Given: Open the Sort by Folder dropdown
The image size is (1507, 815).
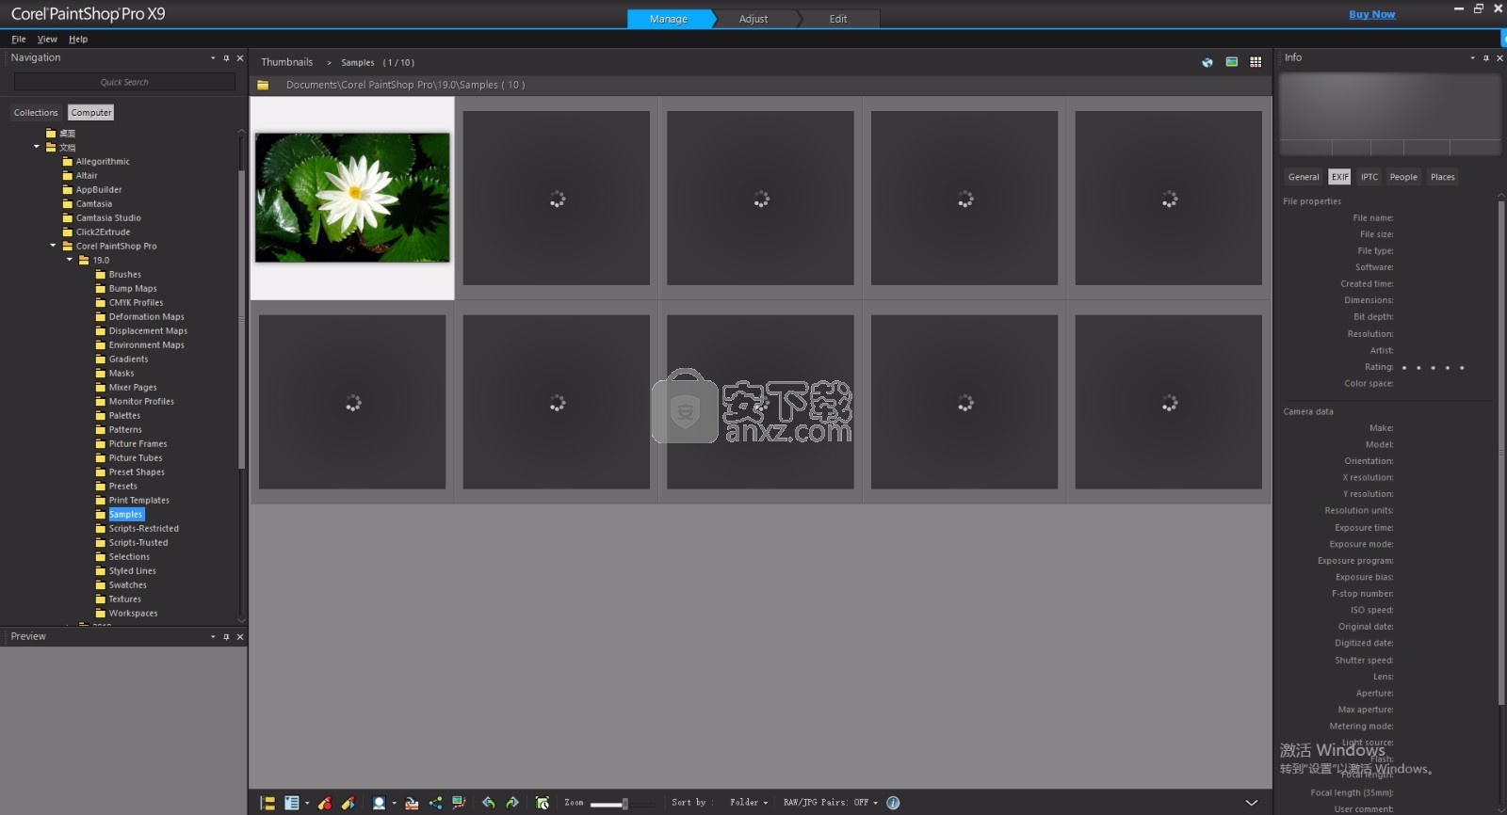Looking at the screenshot, I should pyautogui.click(x=748, y=803).
